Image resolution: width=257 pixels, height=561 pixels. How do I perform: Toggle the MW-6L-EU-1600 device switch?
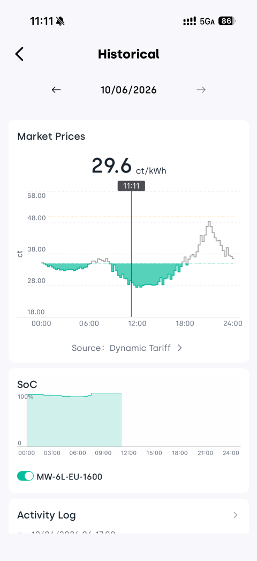[25, 476]
